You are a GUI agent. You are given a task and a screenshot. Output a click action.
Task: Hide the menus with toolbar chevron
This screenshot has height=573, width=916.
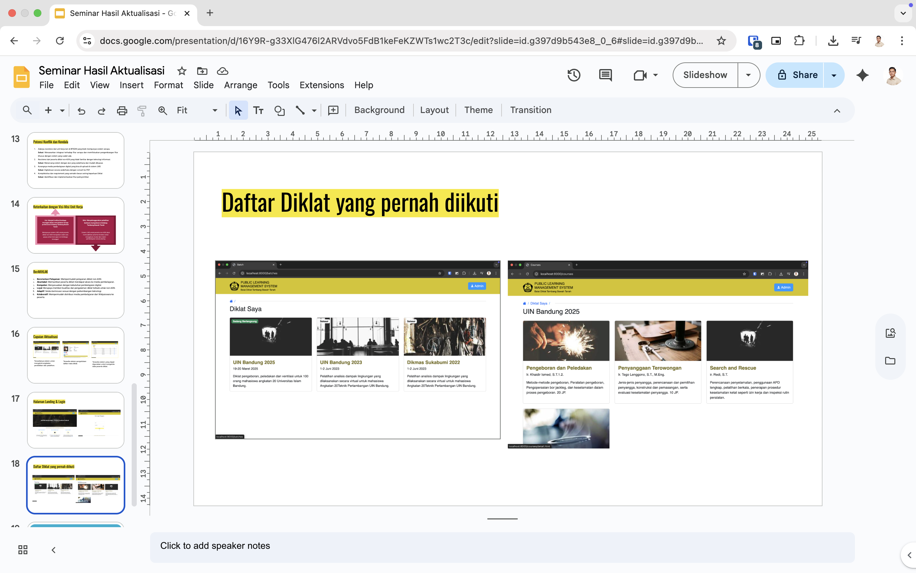tap(837, 111)
